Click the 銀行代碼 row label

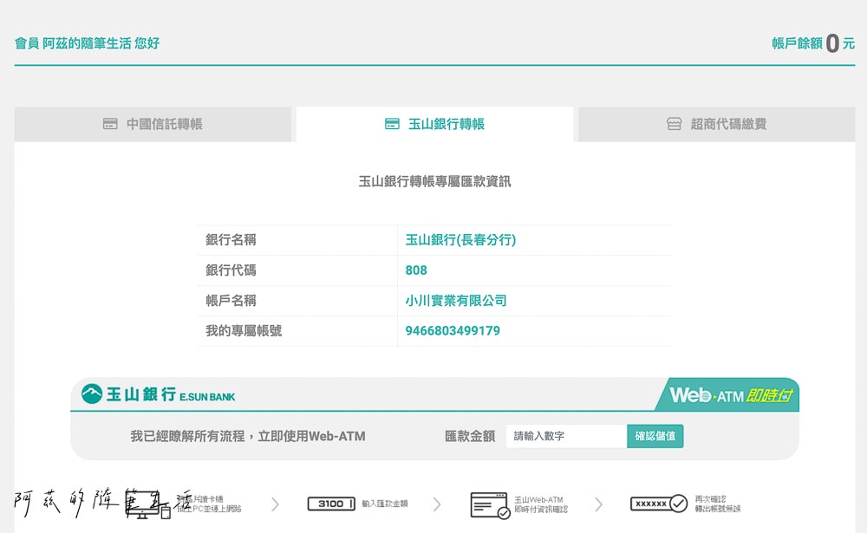point(231,270)
